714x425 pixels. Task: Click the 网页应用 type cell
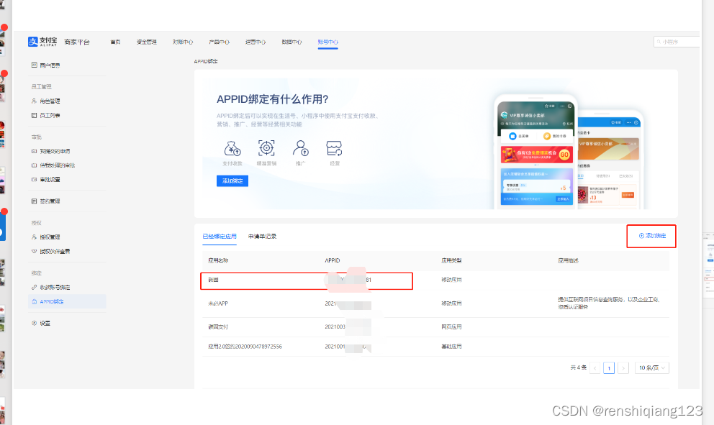point(451,326)
